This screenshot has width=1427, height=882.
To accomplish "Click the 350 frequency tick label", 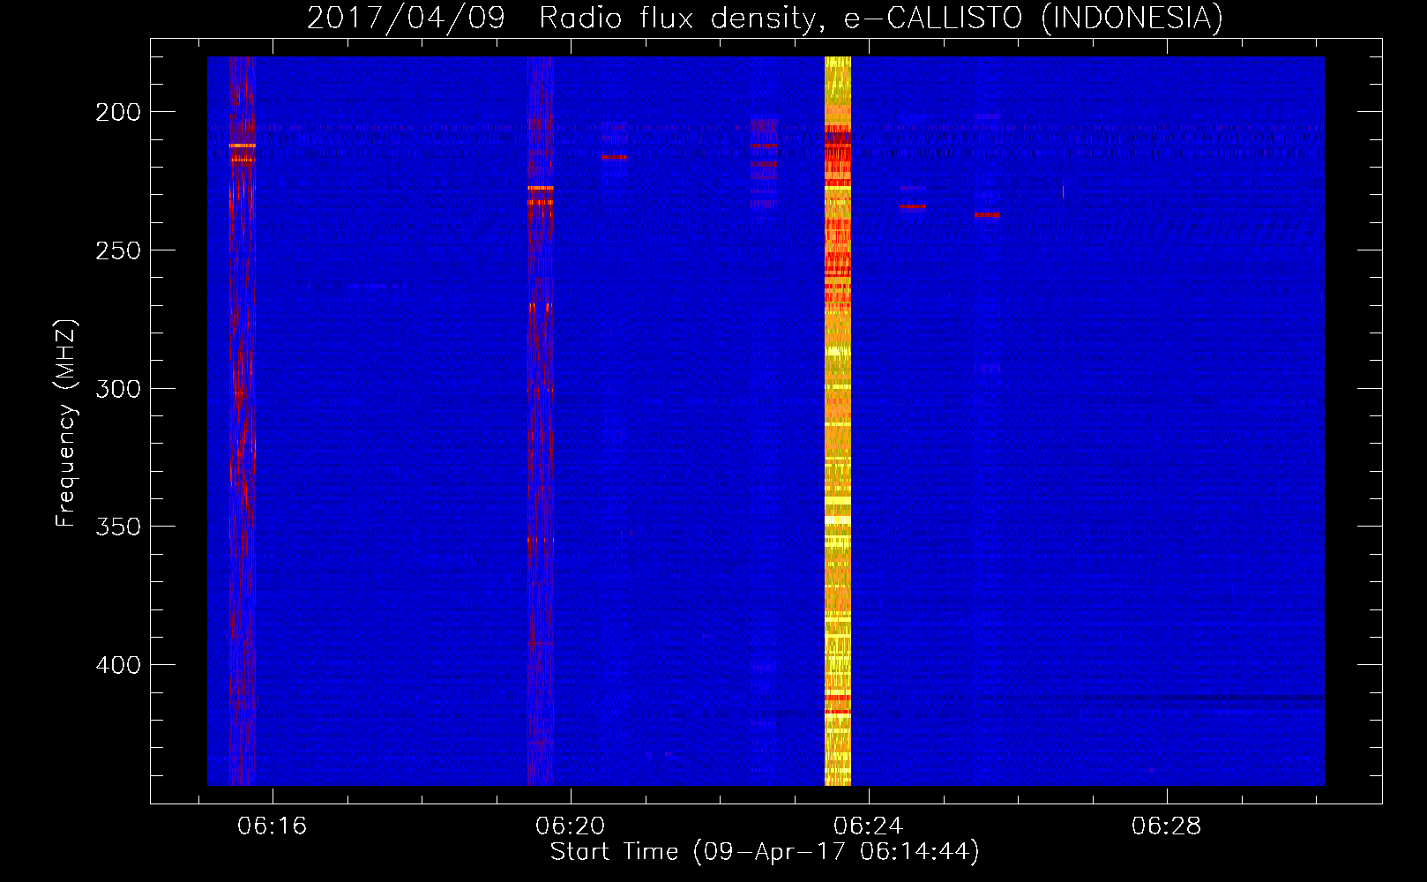I will coord(118,527).
